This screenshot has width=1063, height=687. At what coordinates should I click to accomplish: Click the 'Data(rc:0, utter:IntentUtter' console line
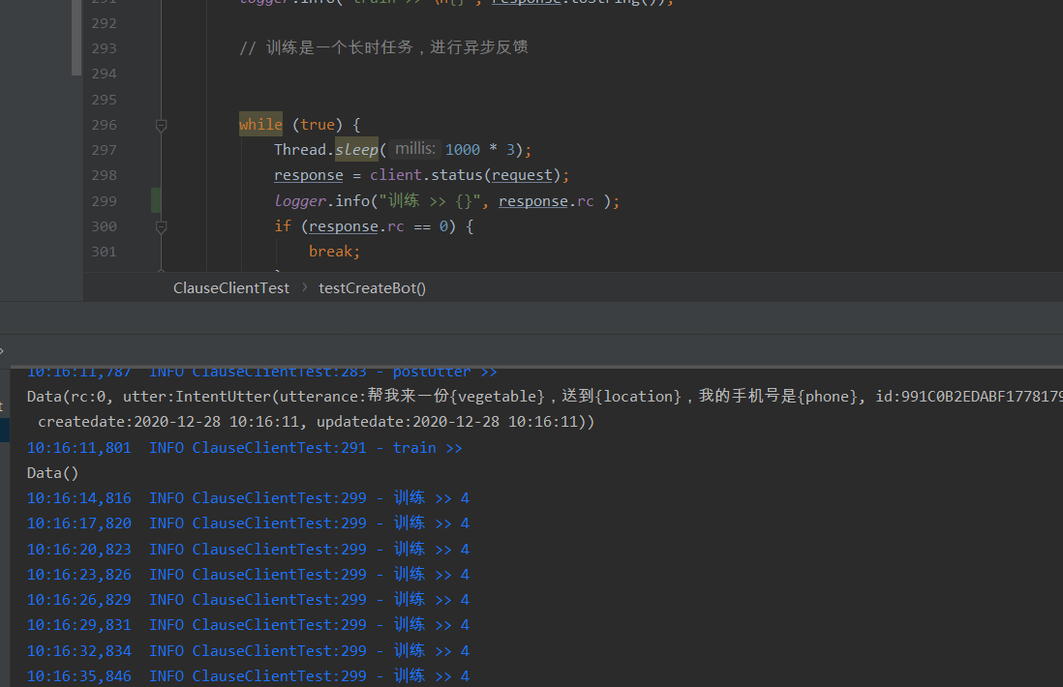[545, 397]
